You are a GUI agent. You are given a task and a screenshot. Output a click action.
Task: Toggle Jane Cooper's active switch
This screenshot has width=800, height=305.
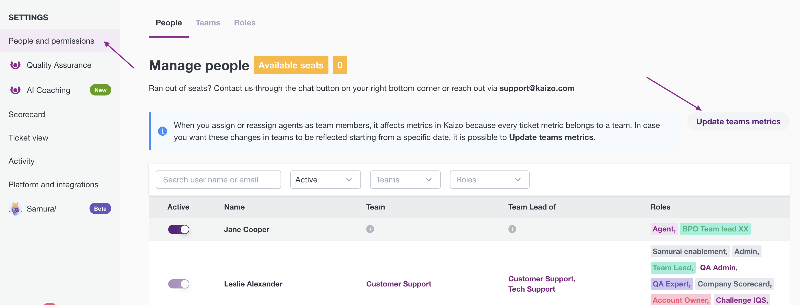(178, 229)
